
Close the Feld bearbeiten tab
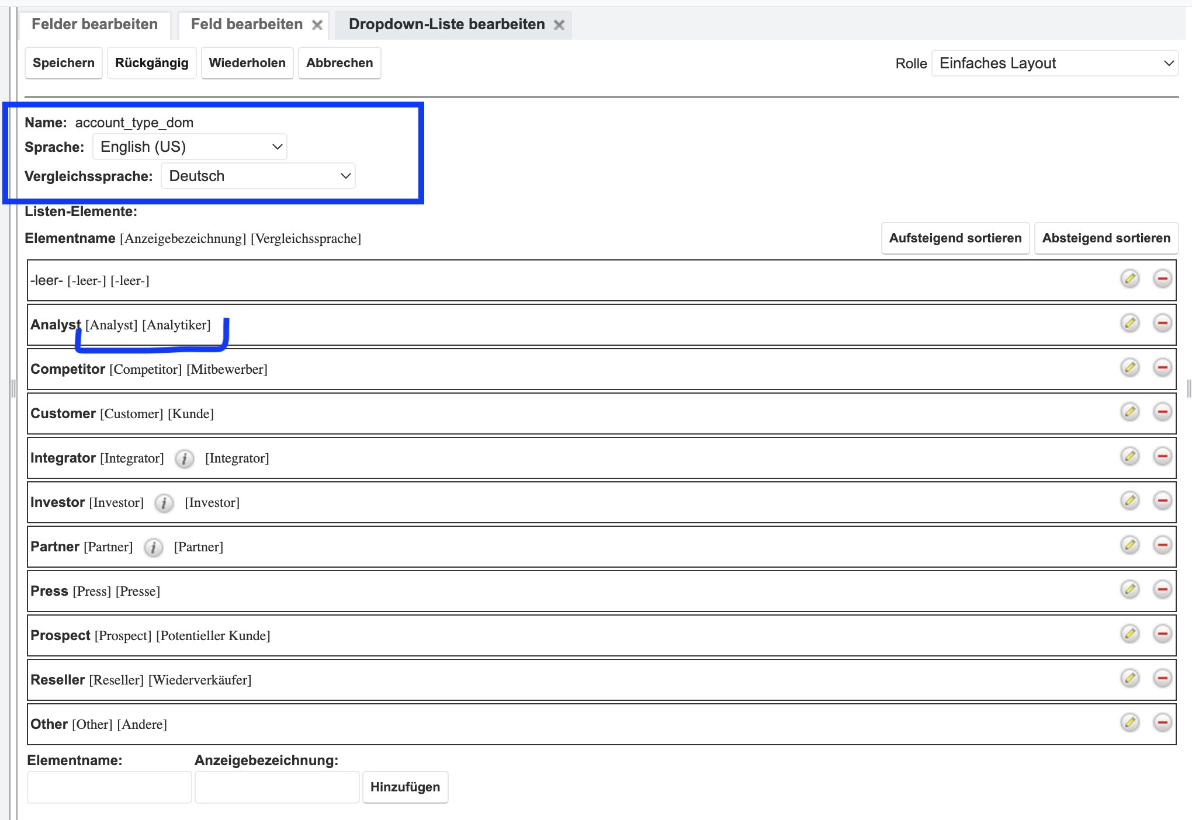click(317, 25)
